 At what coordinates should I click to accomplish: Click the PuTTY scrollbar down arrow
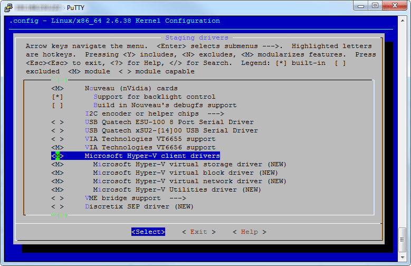[x=403, y=258]
